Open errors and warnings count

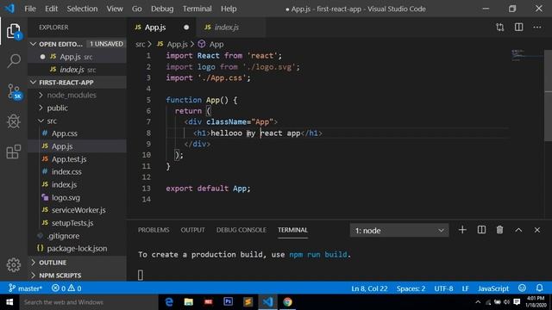click(x=66, y=288)
